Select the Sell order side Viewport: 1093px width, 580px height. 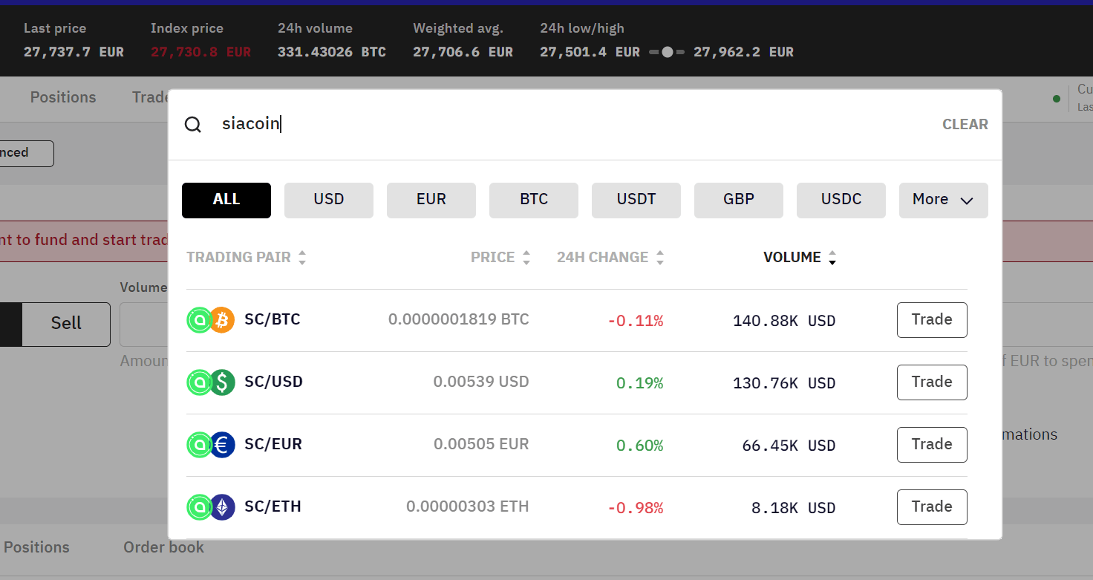66,324
